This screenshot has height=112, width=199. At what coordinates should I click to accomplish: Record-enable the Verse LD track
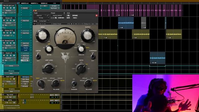click(x=4, y=21)
